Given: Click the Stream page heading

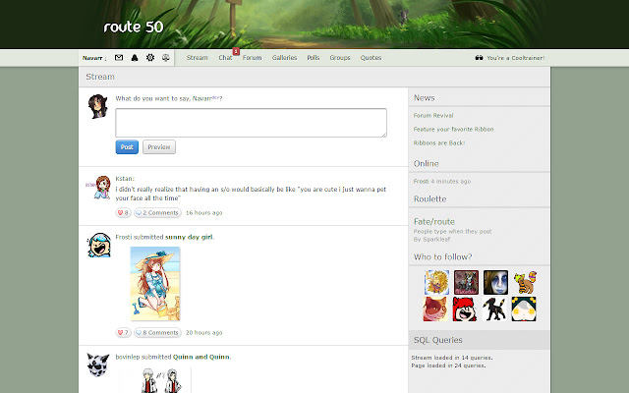Looking at the screenshot, I should point(100,77).
